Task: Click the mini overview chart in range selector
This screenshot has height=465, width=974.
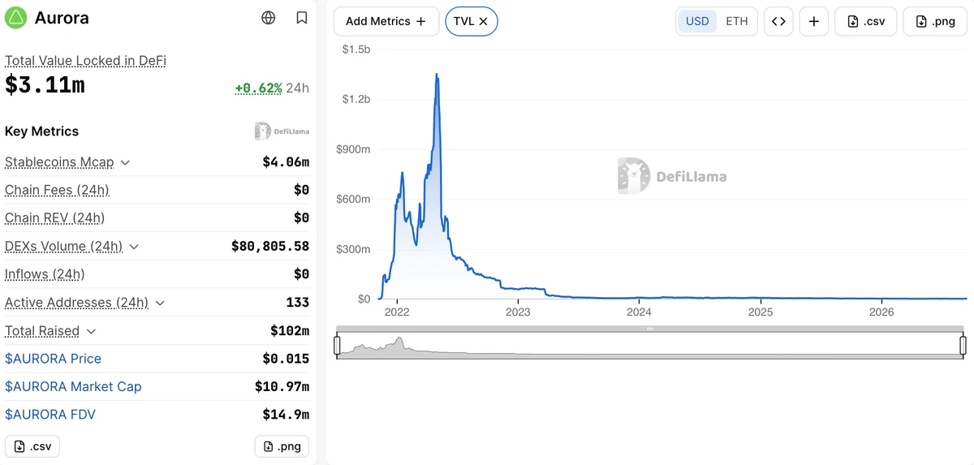Action: (x=650, y=344)
